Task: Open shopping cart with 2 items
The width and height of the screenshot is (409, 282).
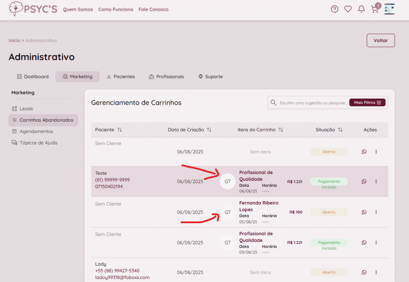Action: coord(375,9)
